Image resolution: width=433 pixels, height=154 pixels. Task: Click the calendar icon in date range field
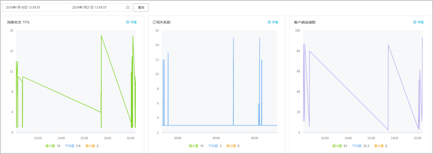pos(128,7)
